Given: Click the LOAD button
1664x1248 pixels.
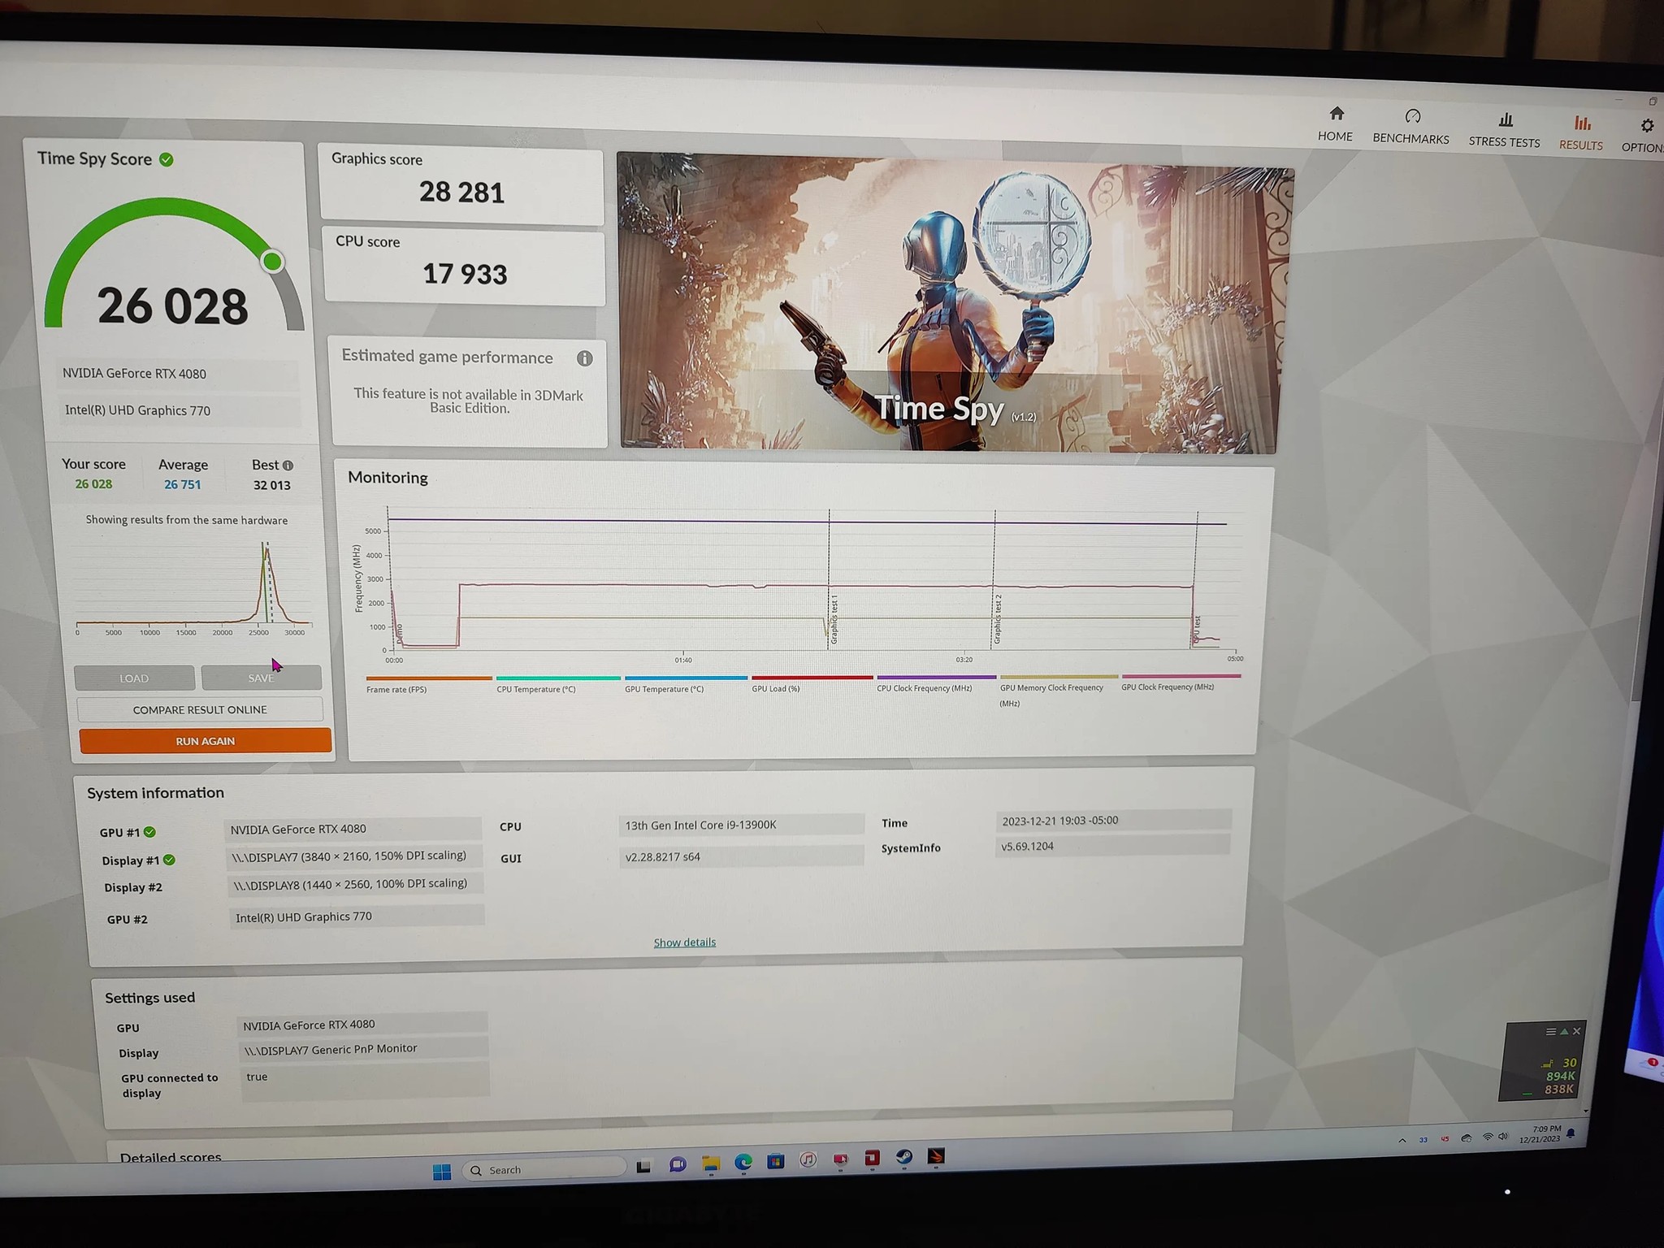Looking at the screenshot, I should click(134, 678).
